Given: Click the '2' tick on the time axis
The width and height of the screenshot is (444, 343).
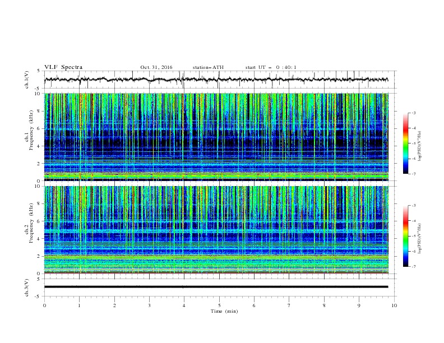Looking at the screenshot, I should tap(114, 305).
